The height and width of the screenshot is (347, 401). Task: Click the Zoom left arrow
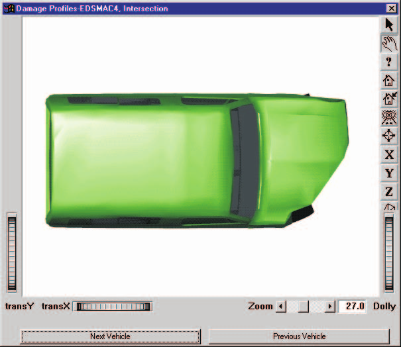tap(281, 306)
